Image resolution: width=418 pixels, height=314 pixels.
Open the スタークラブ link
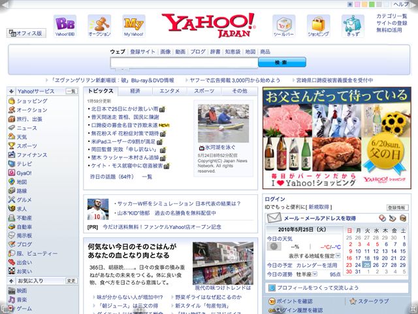(373, 301)
